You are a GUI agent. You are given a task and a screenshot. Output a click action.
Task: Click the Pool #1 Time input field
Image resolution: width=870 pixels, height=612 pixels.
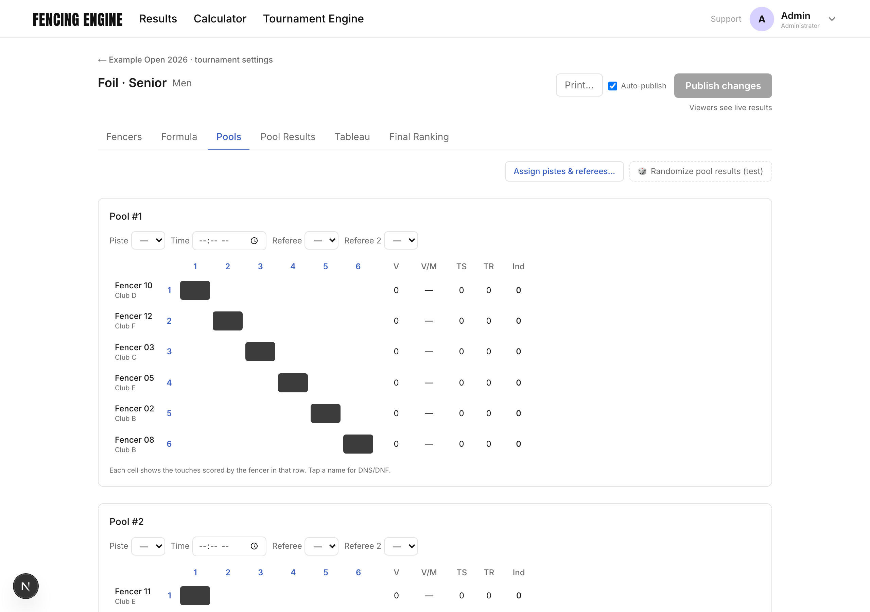click(229, 241)
